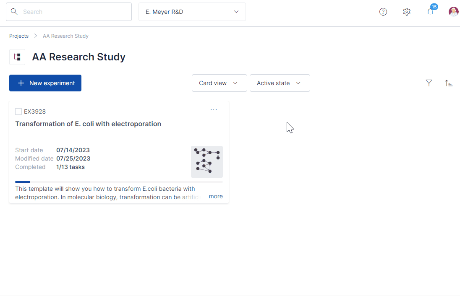Expand description with the more link
This screenshot has width=460, height=296.
coord(216,196)
